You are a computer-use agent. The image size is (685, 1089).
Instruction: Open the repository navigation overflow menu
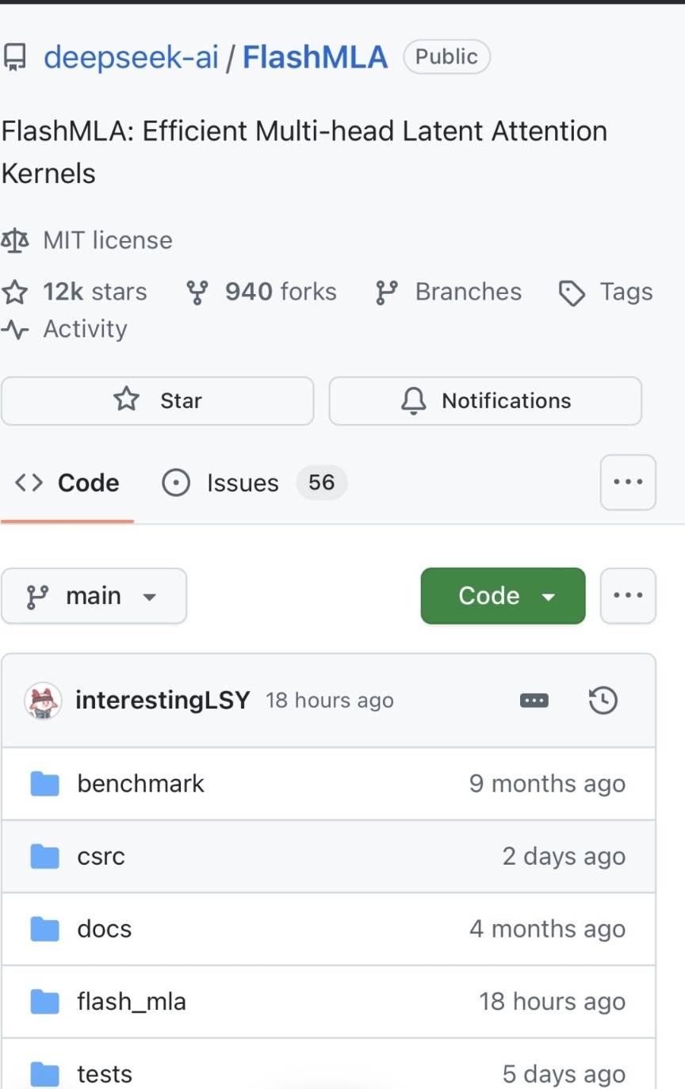628,482
